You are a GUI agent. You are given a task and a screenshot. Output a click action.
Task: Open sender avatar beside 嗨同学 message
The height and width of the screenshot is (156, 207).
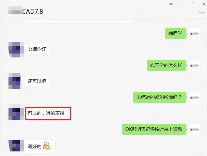(194, 33)
